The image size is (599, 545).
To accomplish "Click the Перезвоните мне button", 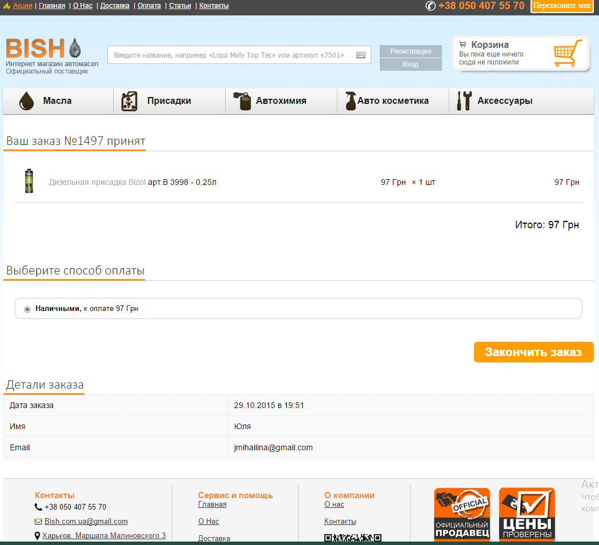I will pos(562,6).
